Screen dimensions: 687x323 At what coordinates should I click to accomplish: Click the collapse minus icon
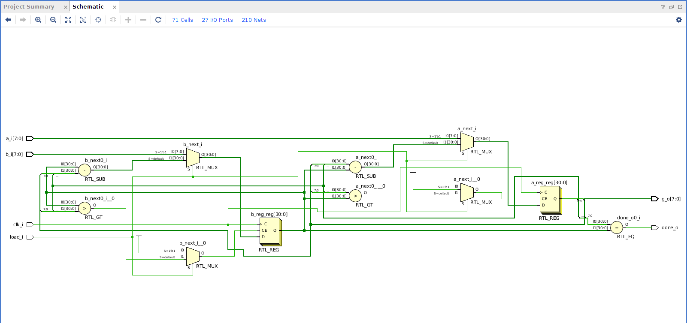tap(143, 20)
